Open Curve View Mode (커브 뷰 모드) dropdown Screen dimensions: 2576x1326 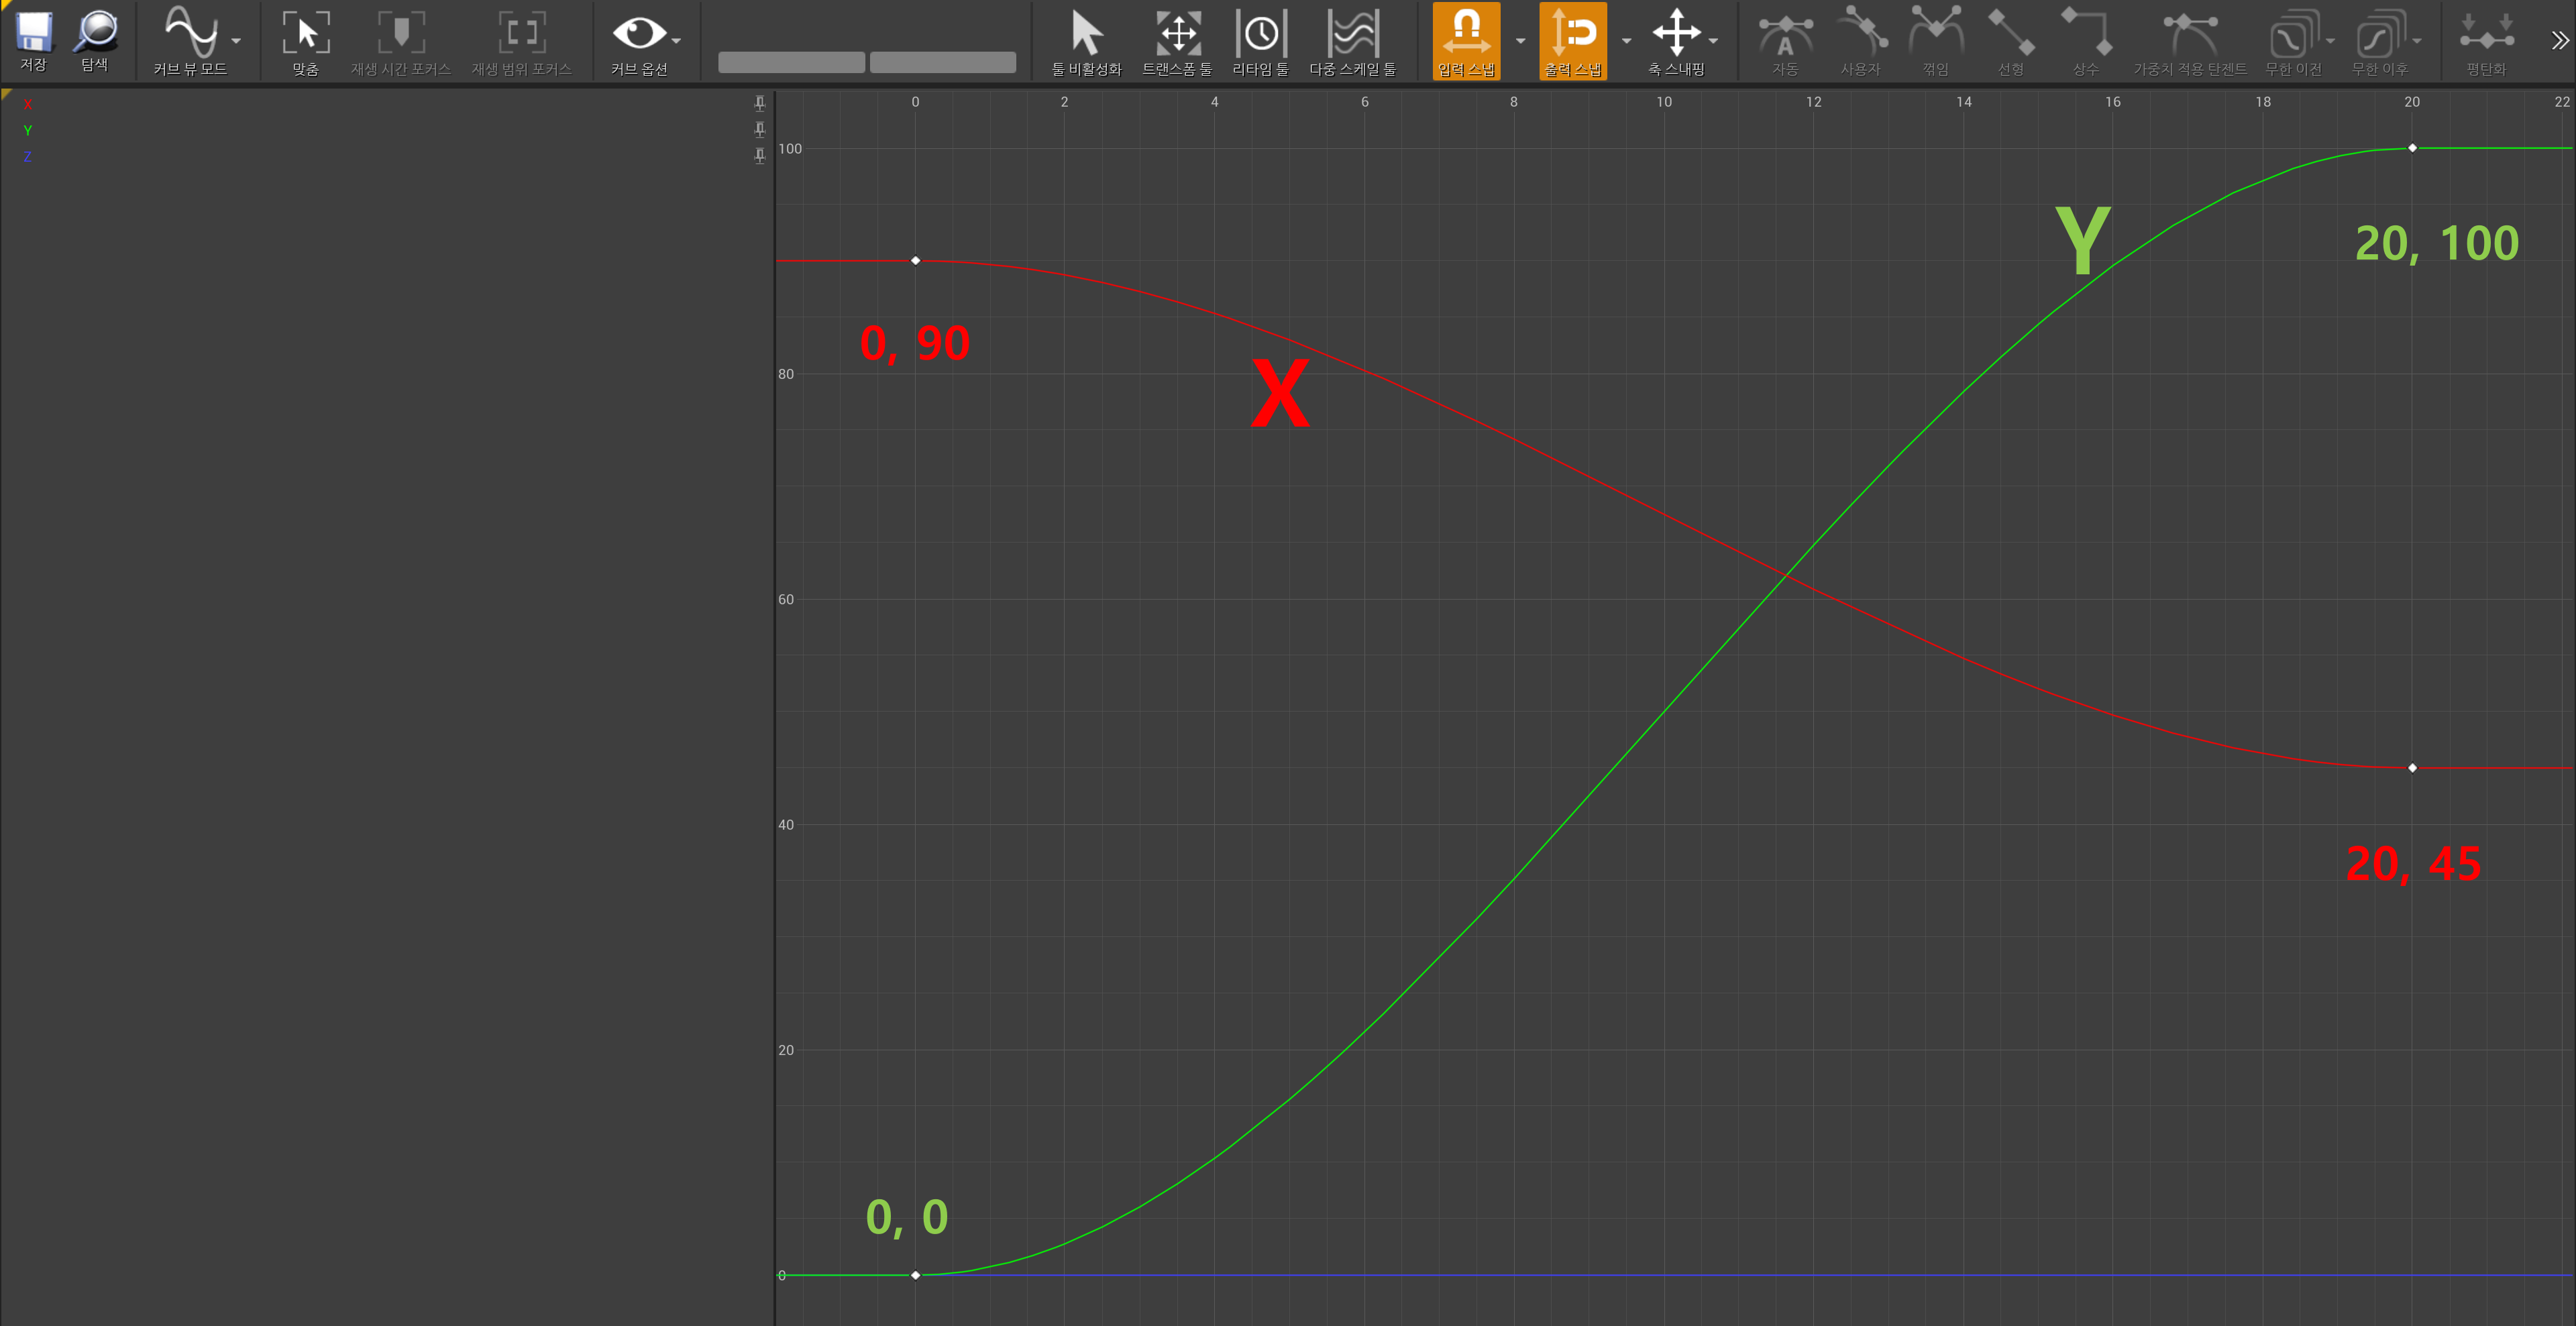236,41
